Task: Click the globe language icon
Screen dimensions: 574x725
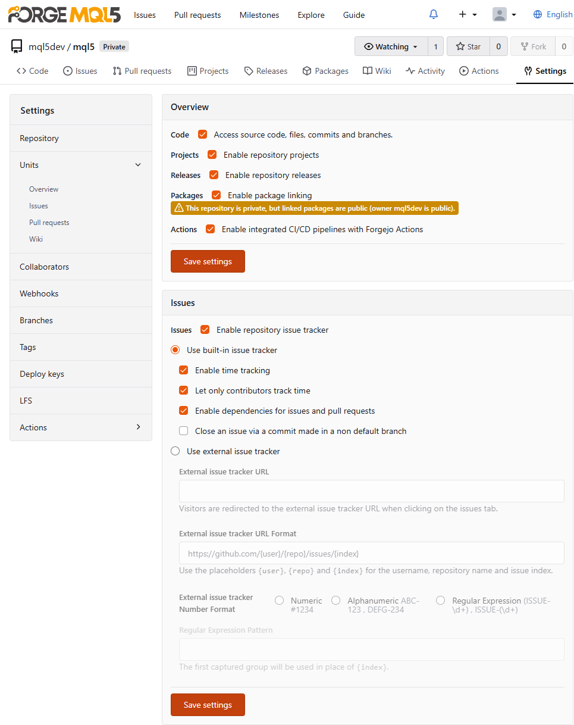Action: pos(538,14)
